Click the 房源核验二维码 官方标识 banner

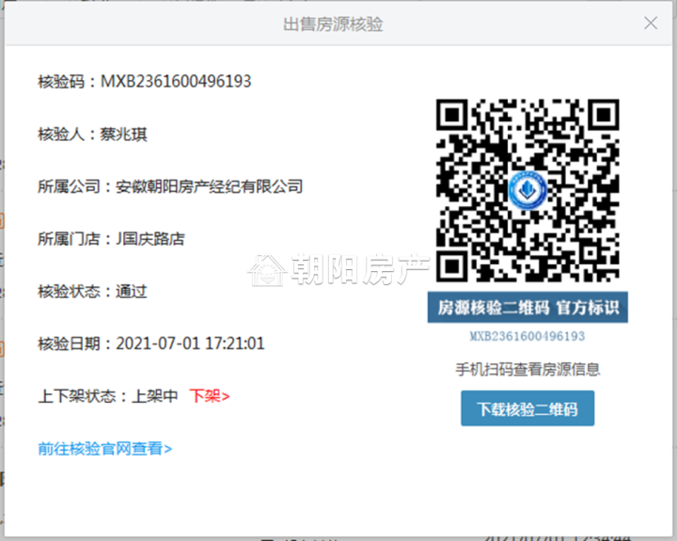pos(527,308)
